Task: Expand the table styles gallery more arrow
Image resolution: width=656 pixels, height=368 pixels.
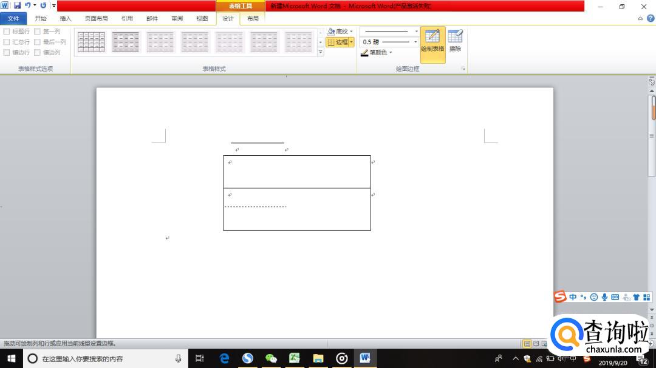Action: coord(321,53)
